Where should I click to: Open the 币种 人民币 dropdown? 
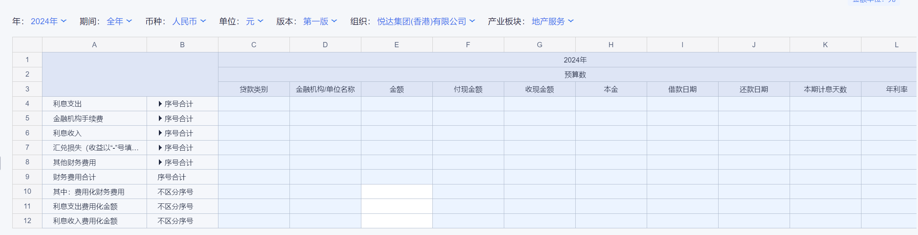pos(189,22)
